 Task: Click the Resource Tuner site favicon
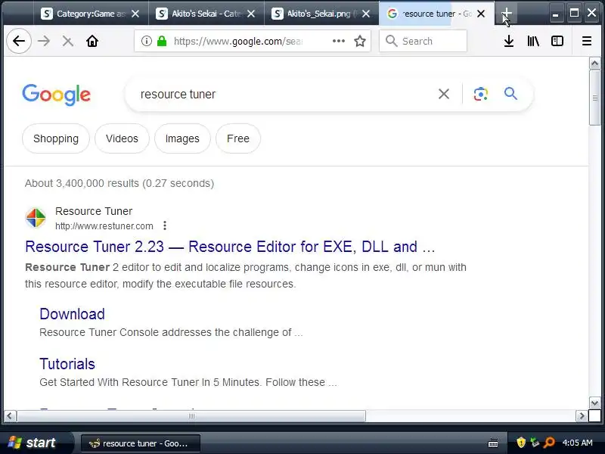tap(36, 218)
